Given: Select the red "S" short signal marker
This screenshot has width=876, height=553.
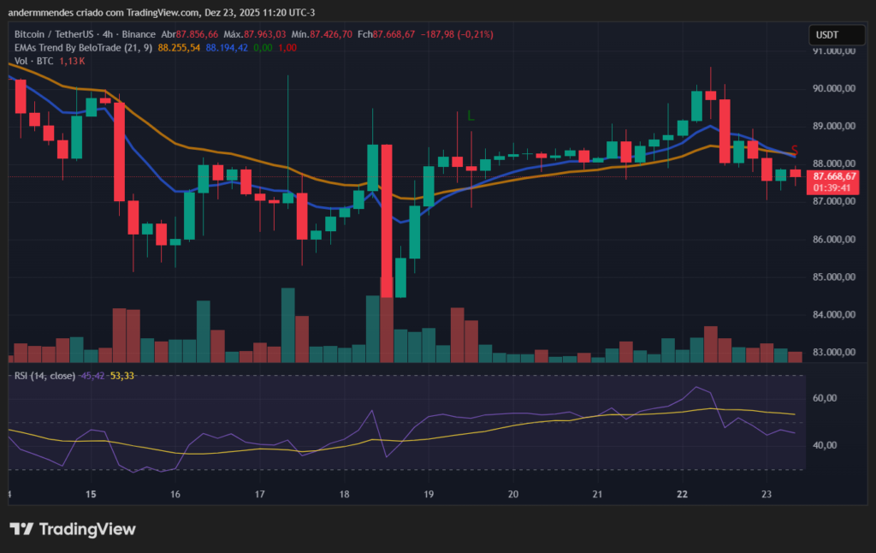Looking at the screenshot, I should (794, 149).
